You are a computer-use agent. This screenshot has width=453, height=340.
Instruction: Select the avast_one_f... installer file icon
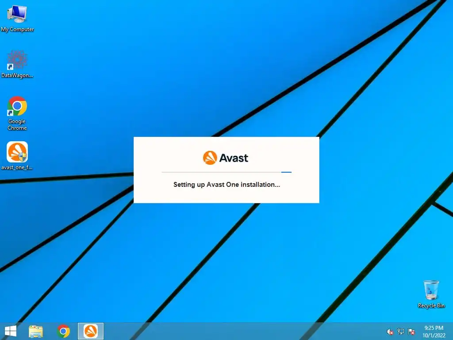tap(17, 156)
